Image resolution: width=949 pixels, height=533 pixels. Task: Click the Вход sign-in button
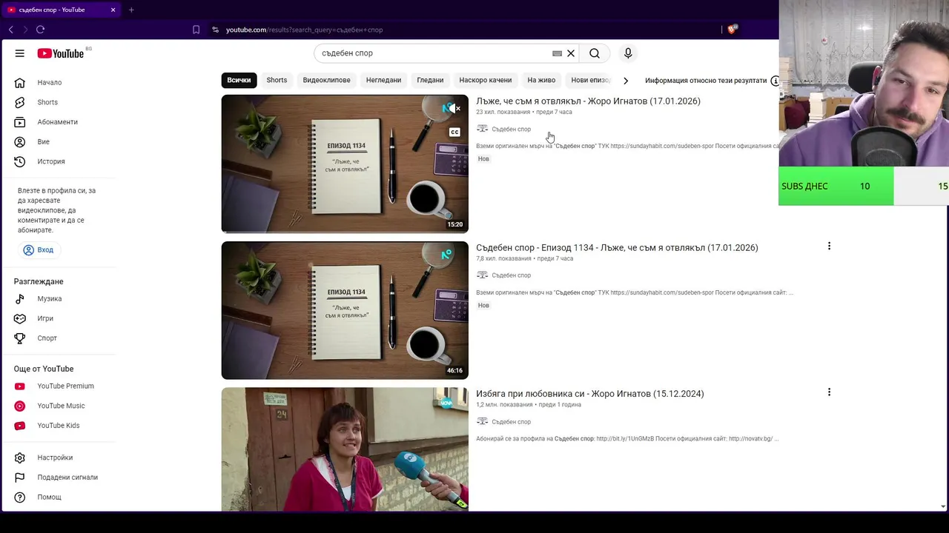39,250
